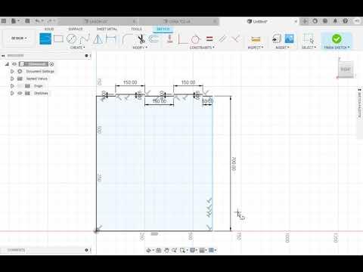363x272 pixels.
Task: Select the Offset tool
Action: tap(154, 39)
